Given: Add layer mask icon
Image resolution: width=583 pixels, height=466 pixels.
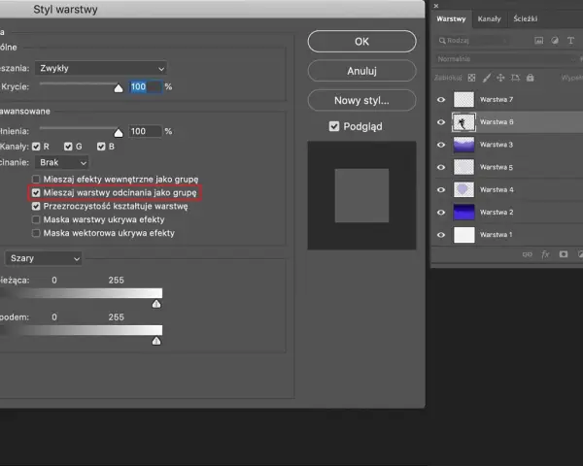Looking at the screenshot, I should tap(564, 254).
